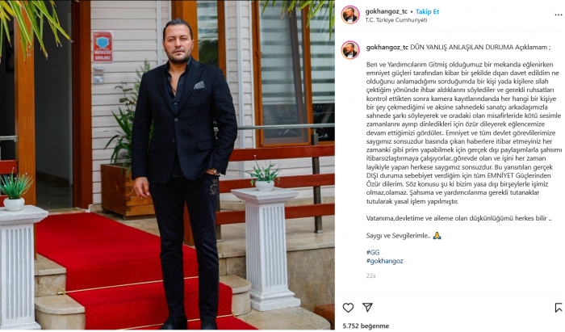565x332 pixels.
Task: Click the avatar beside the caption text
Action: (349, 50)
